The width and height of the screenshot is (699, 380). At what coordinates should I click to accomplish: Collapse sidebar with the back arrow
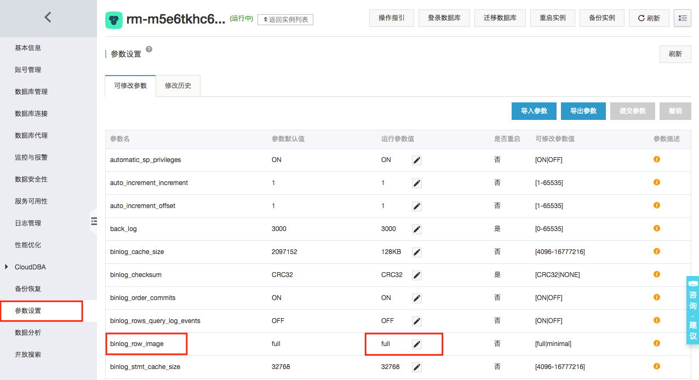point(48,18)
